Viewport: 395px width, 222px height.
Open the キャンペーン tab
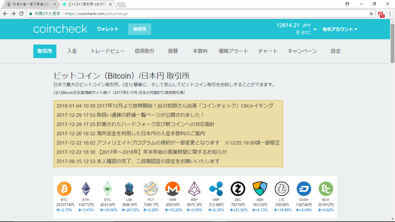pos(302,51)
